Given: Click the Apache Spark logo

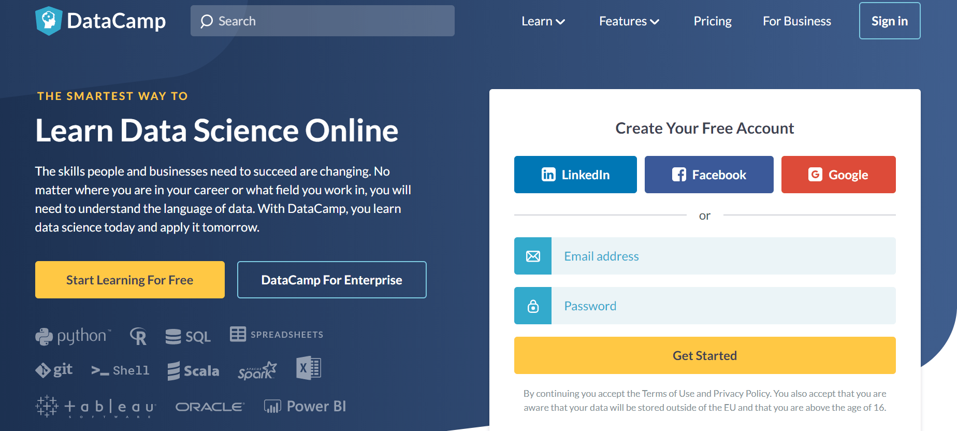Looking at the screenshot, I should pyautogui.click(x=257, y=370).
